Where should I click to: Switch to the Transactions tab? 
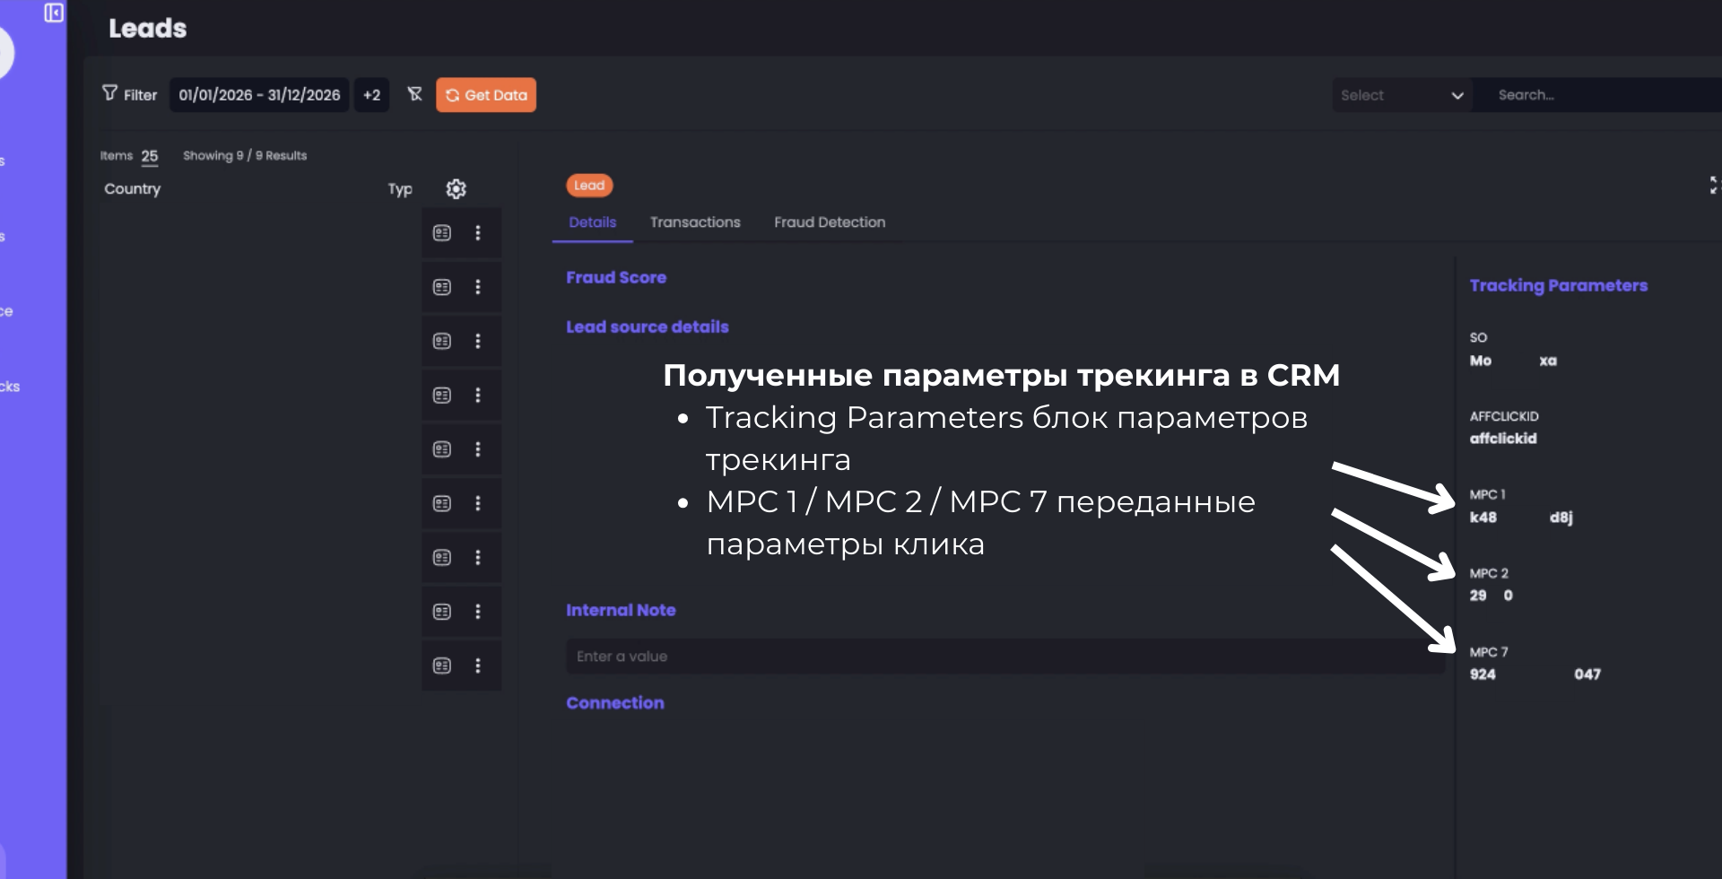click(695, 222)
